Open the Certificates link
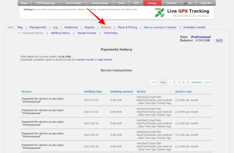The height and width of the screenshot is (153, 234). pos(111,33)
